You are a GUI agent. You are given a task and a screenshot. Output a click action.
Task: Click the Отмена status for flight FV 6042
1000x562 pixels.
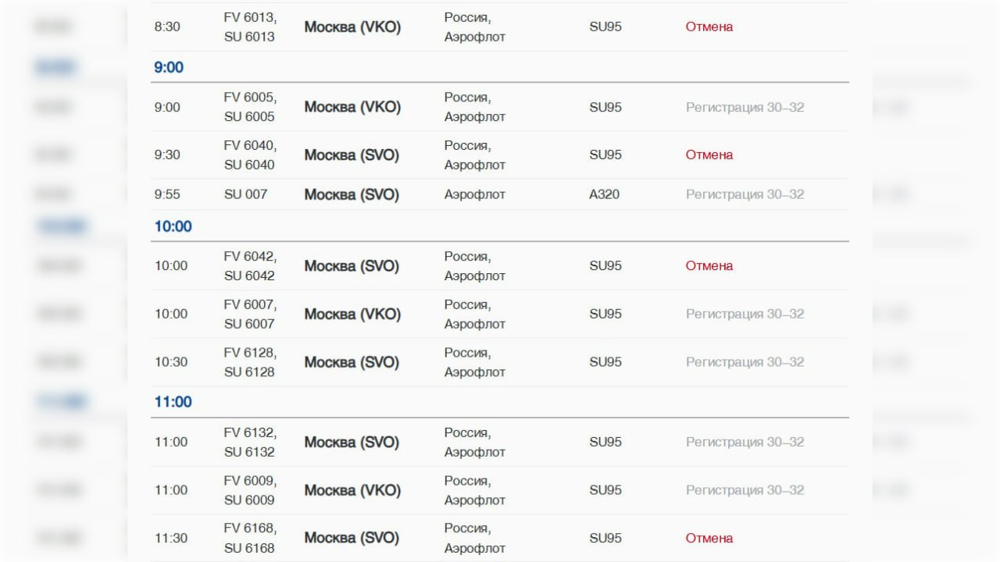click(709, 266)
